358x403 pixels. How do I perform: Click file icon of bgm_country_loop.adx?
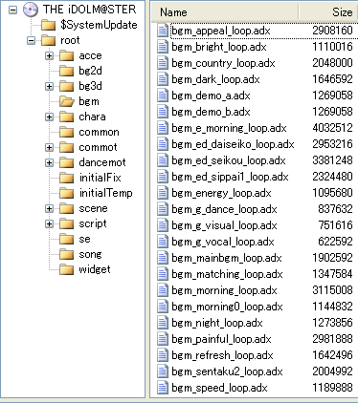pos(163,63)
